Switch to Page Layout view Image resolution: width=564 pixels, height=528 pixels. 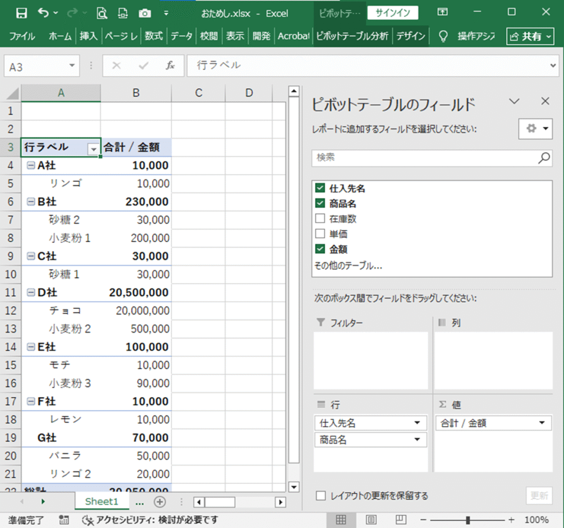click(x=371, y=520)
